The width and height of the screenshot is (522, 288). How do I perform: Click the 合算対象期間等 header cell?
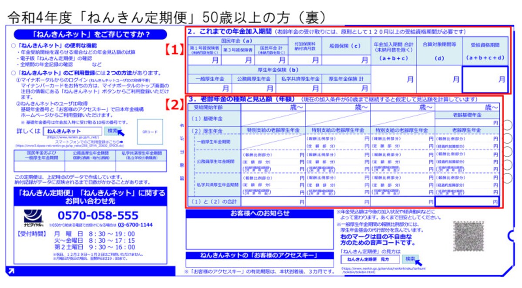439,51
